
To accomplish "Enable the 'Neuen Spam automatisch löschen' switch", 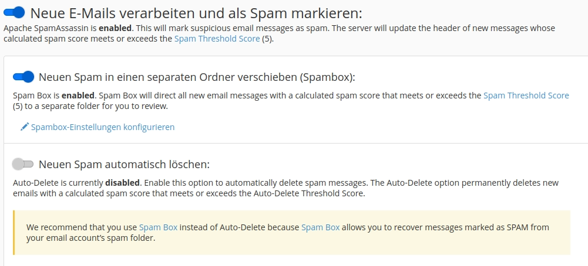I will click(23, 164).
